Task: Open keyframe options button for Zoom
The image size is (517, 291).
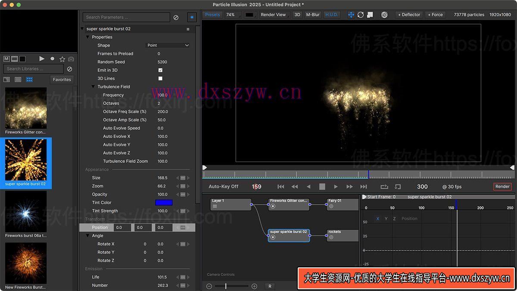Action: click(x=183, y=186)
